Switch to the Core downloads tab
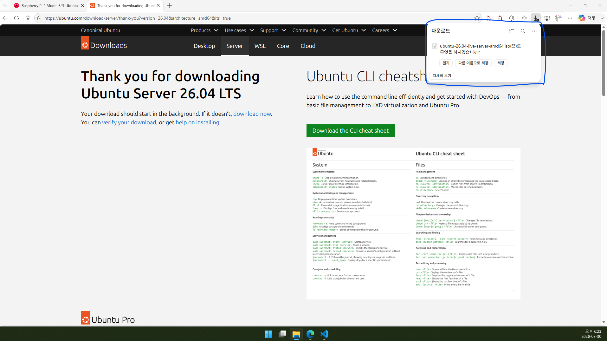The image size is (607, 341). click(283, 46)
